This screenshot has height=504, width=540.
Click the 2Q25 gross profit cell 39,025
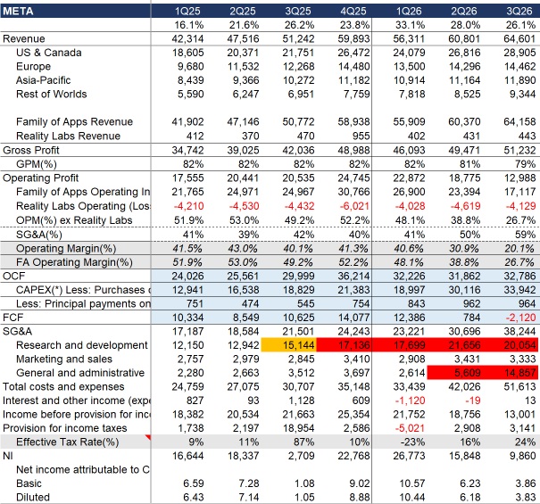243,150
